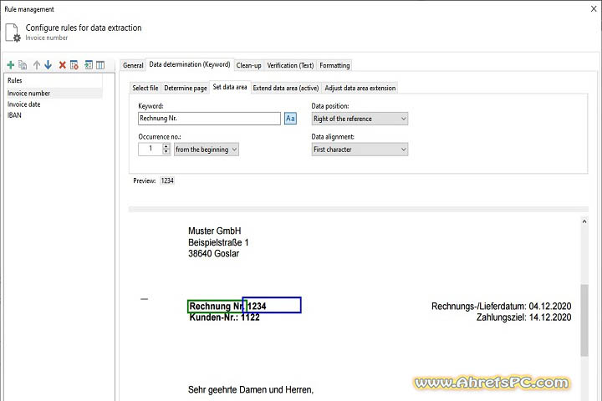Screen dimensions: 602x401
Task: Open the Data alignment dropdown
Action: click(360, 150)
